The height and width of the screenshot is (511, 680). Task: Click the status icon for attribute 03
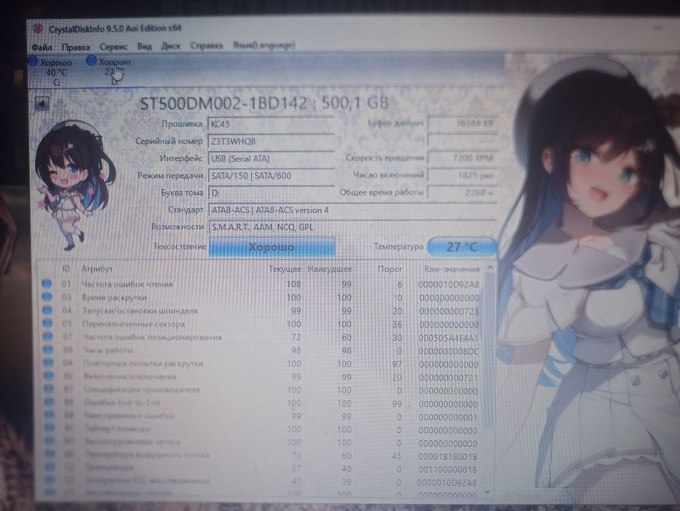coord(47,297)
